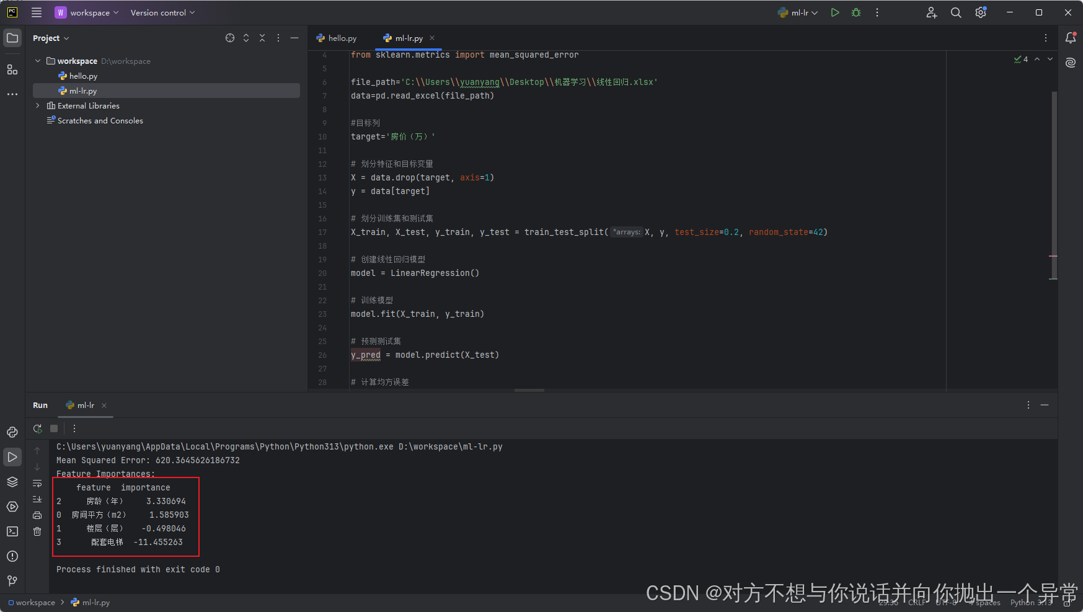Open the Project tool window icon

(12, 38)
